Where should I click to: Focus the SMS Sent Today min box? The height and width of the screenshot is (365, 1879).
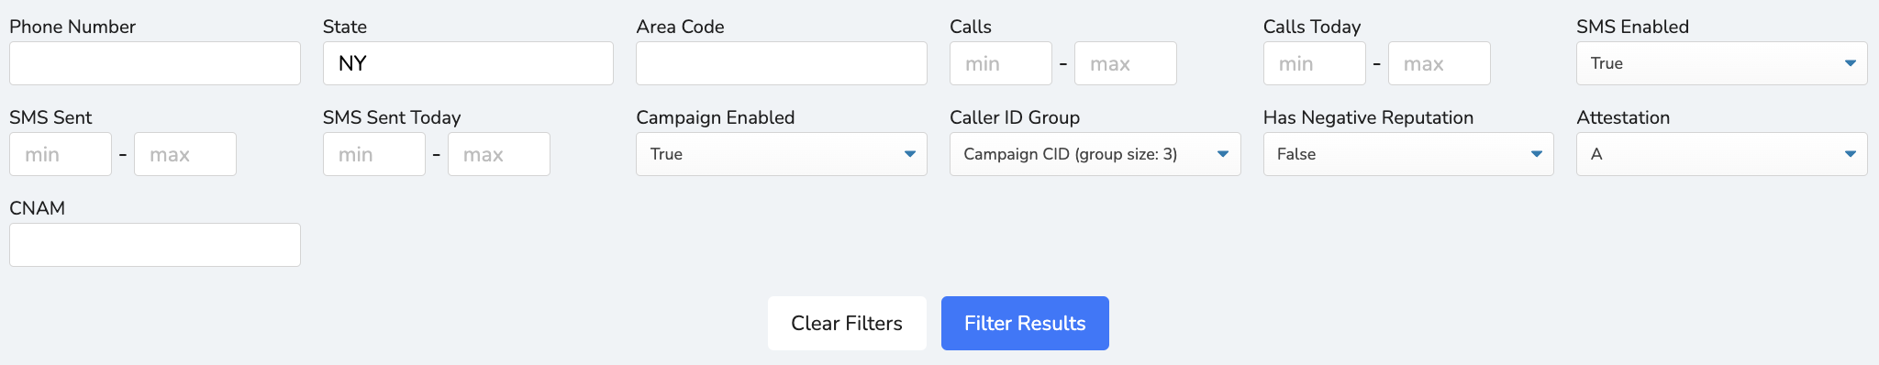pos(374,154)
